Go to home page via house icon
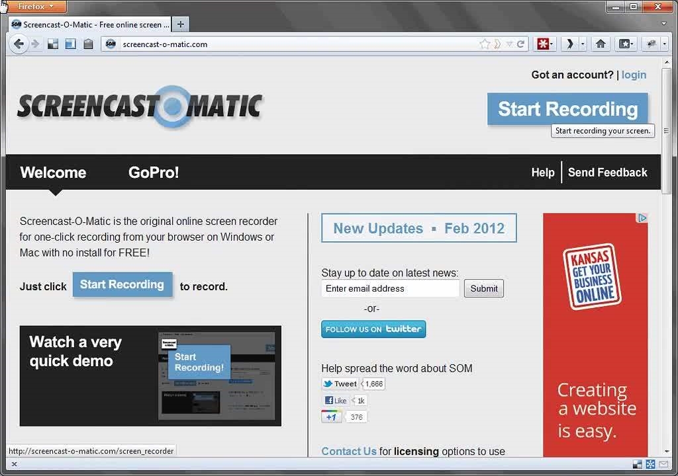This screenshot has height=476, width=678. point(601,44)
